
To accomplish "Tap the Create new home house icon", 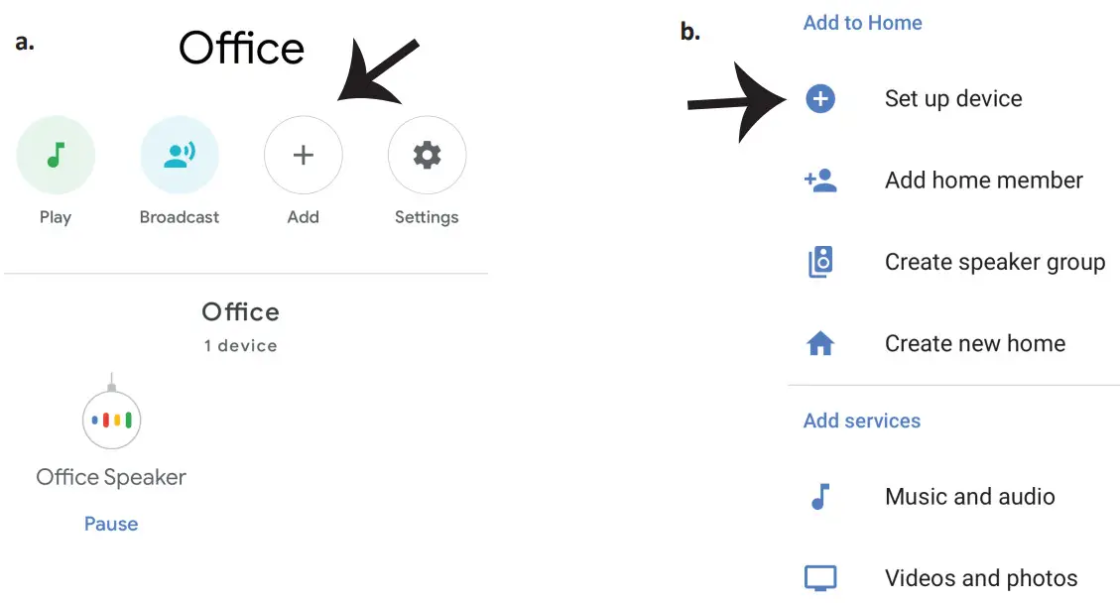I will (820, 344).
